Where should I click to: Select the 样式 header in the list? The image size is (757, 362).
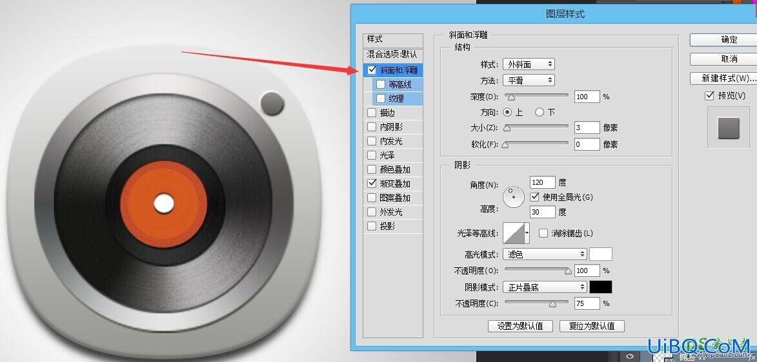(393, 39)
